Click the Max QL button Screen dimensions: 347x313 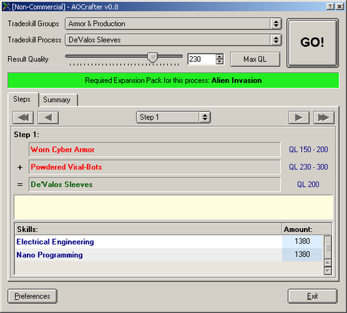coord(255,59)
